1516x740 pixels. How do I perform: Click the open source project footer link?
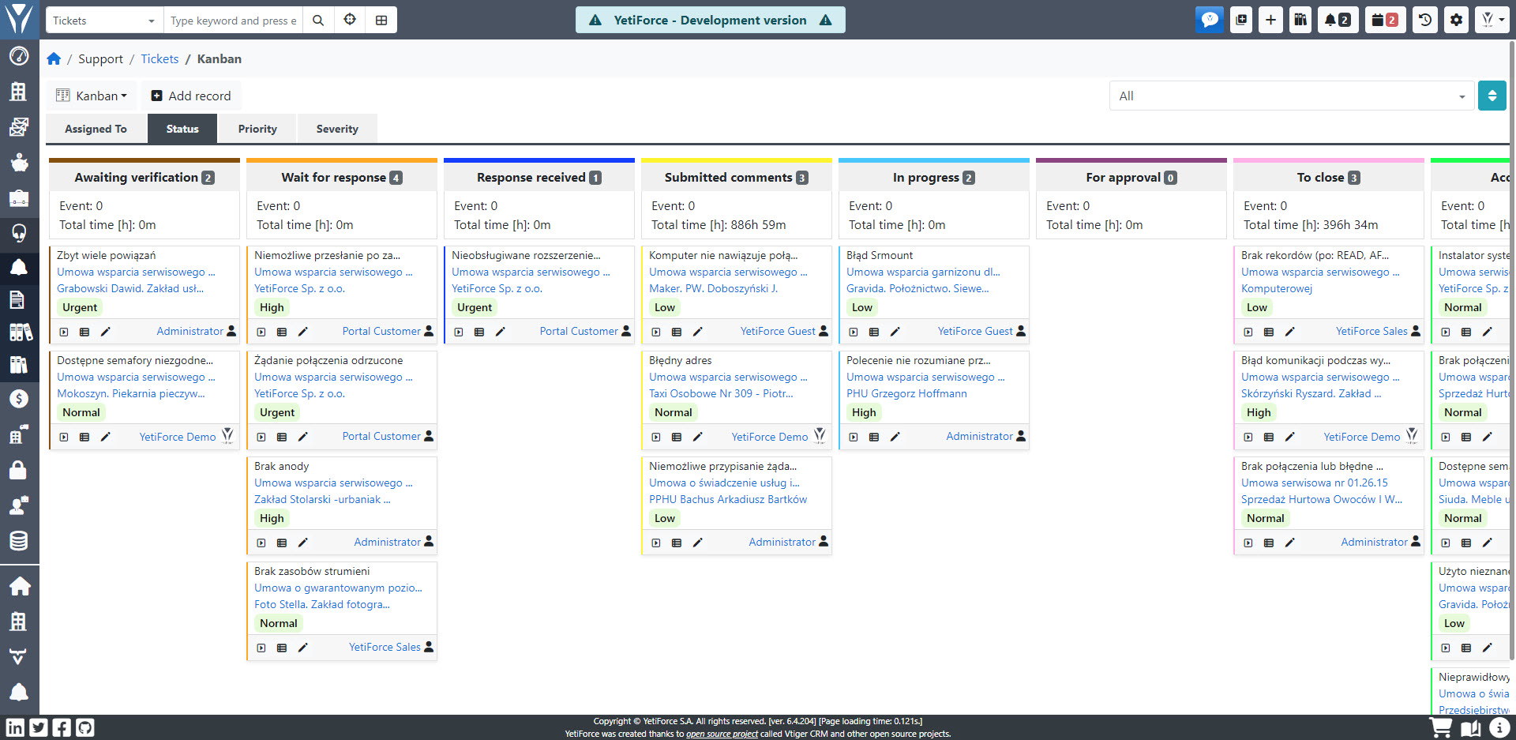click(x=722, y=734)
